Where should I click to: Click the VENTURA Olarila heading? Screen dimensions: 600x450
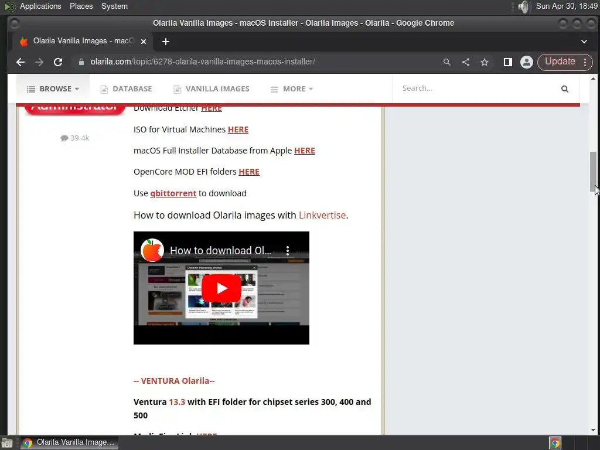[174, 381]
